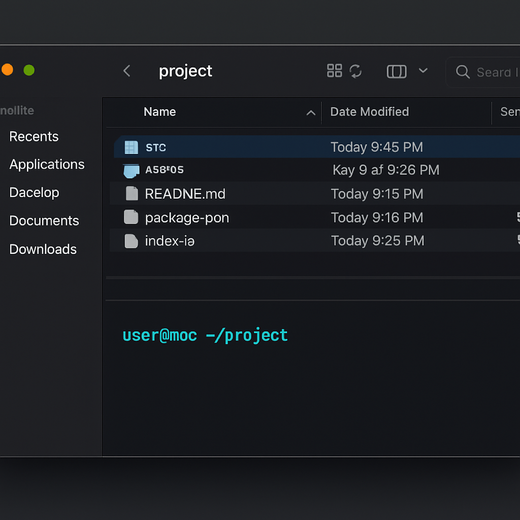Click the green zoom window dot

point(29,70)
